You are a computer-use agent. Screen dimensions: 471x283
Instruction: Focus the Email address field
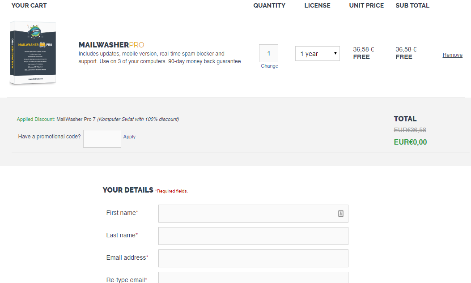coord(253,258)
